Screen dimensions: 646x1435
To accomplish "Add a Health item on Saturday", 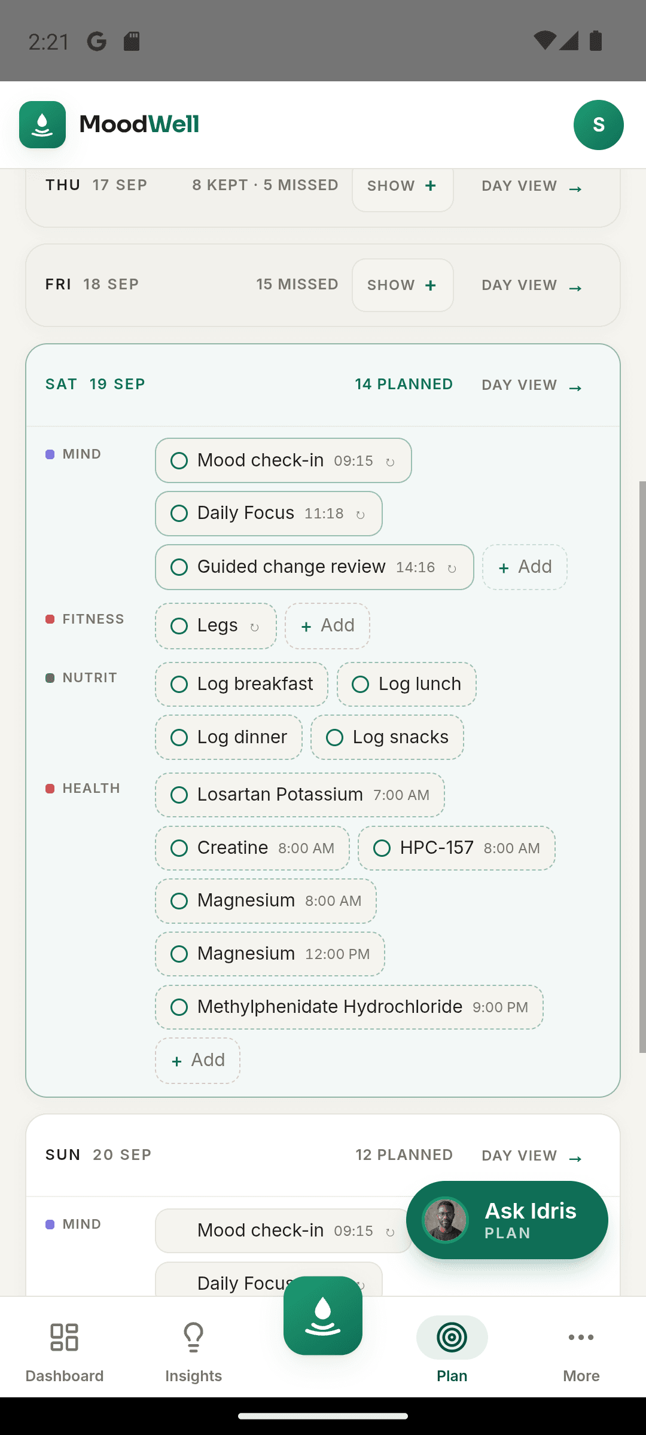I will point(197,1061).
